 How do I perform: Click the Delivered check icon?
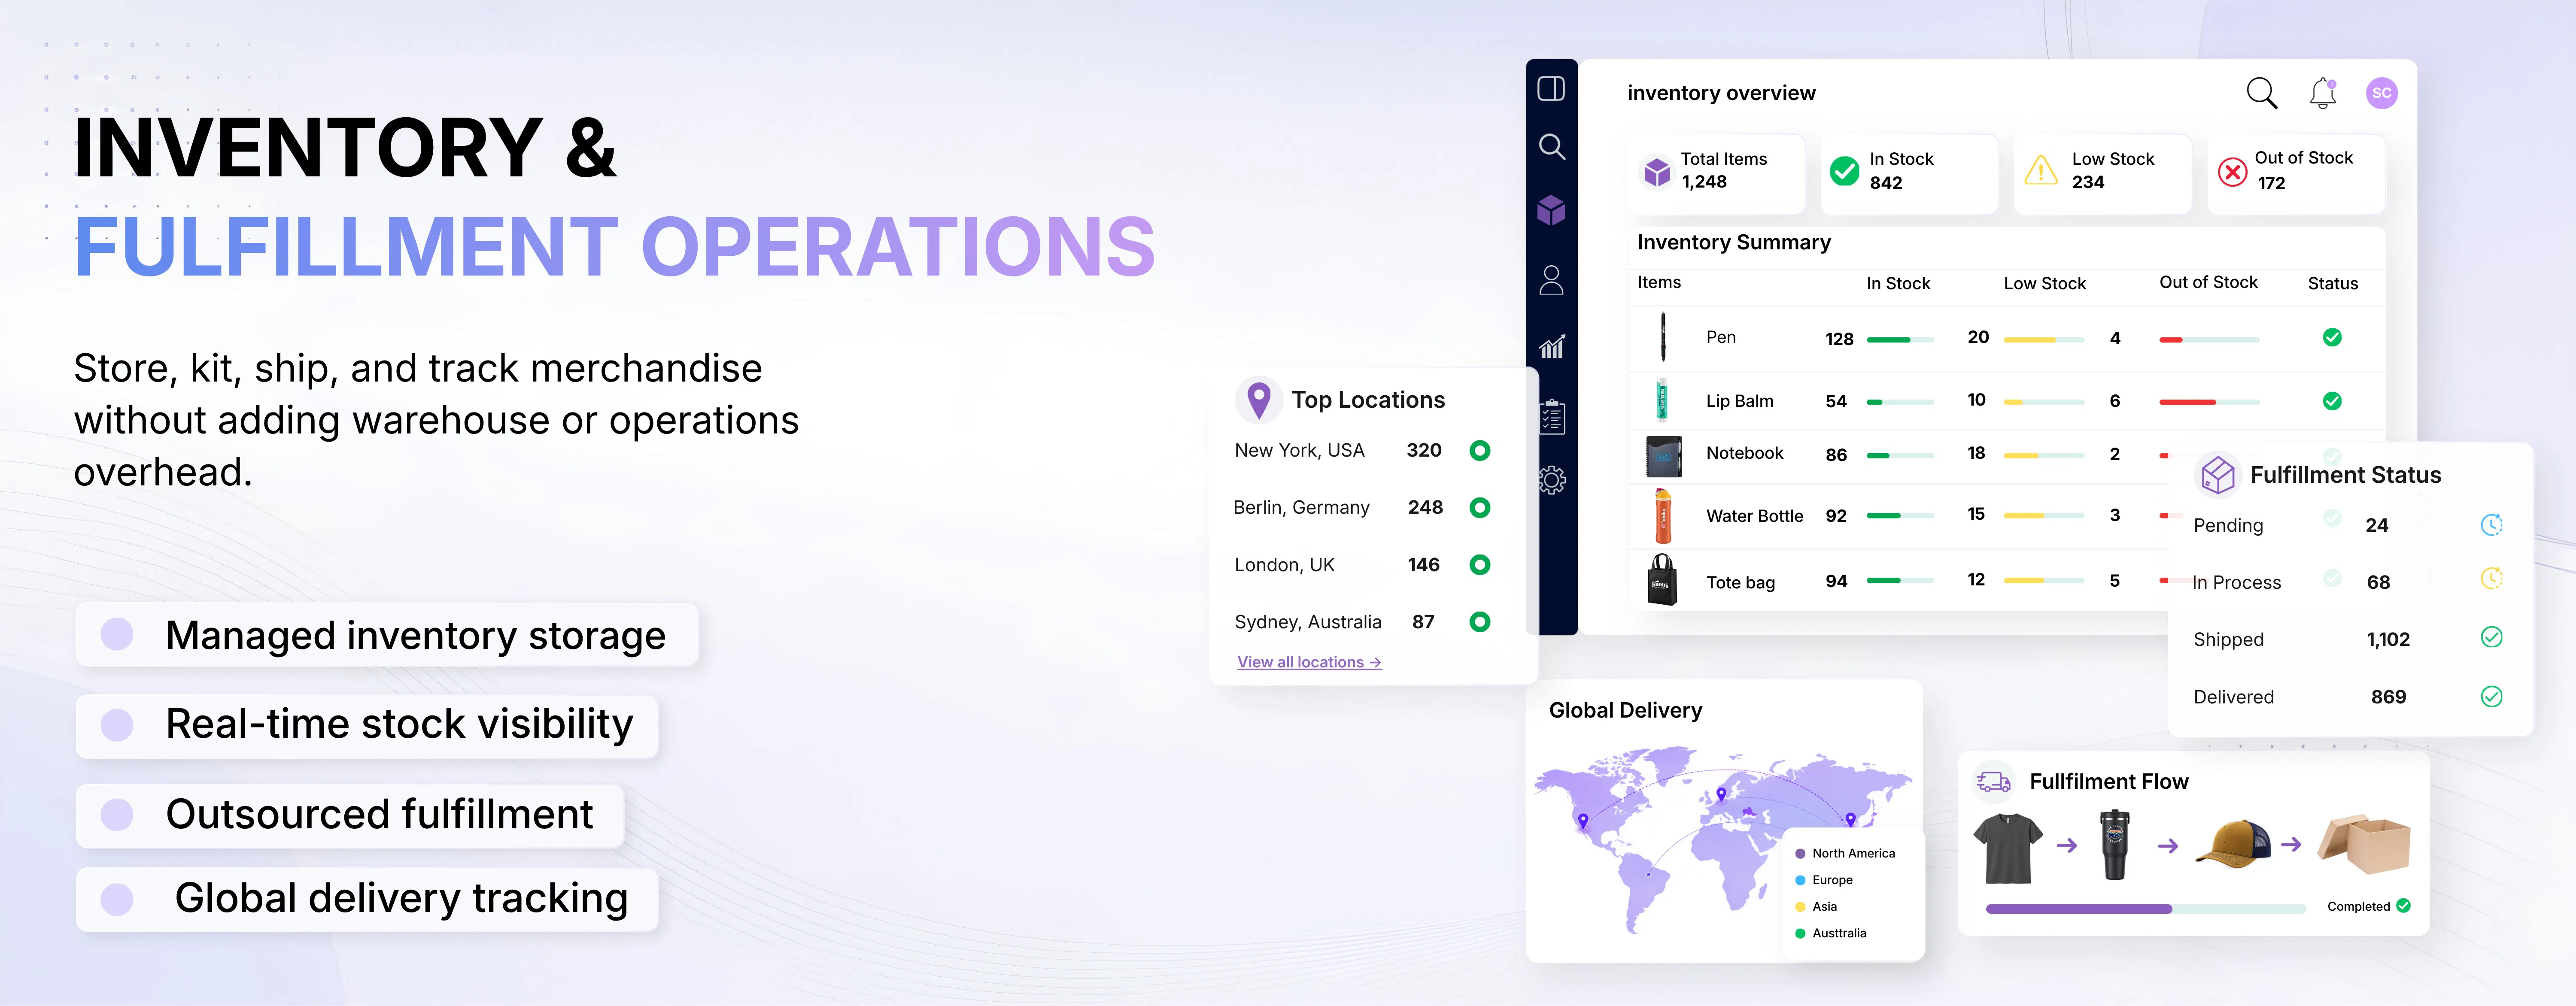point(2491,696)
